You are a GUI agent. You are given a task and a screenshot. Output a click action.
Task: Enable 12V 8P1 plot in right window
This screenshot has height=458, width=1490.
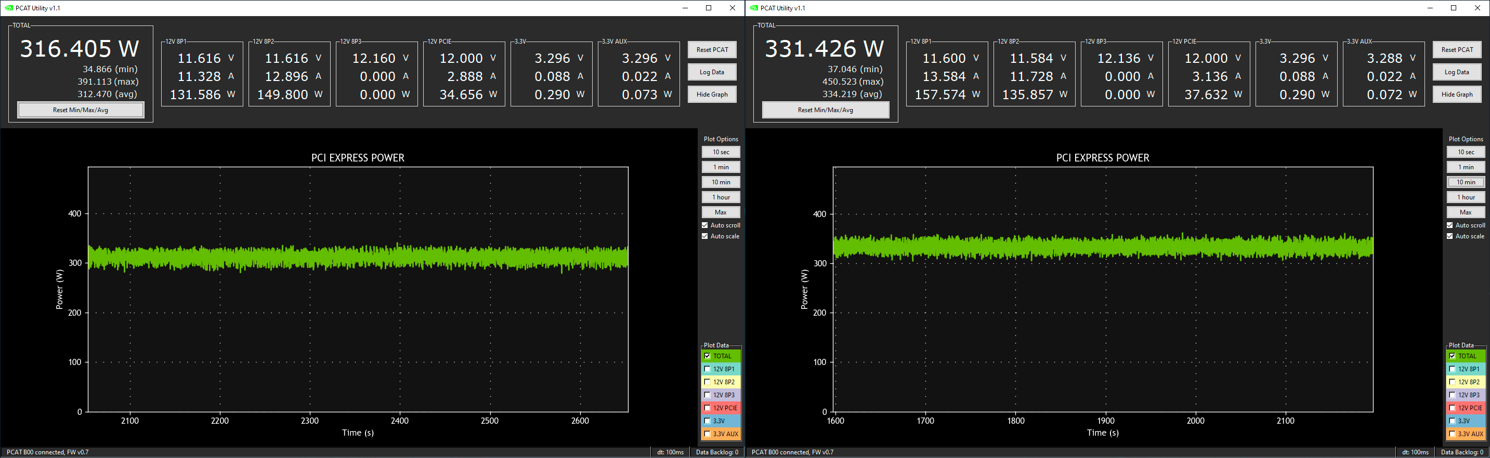point(1453,369)
